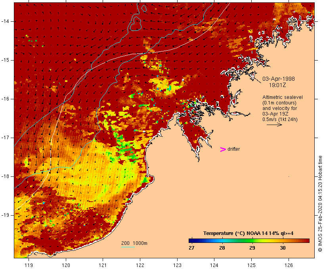The image size is (325, 269).
Task: Click latitude axis label '-18'
Action: click(x=5, y=176)
